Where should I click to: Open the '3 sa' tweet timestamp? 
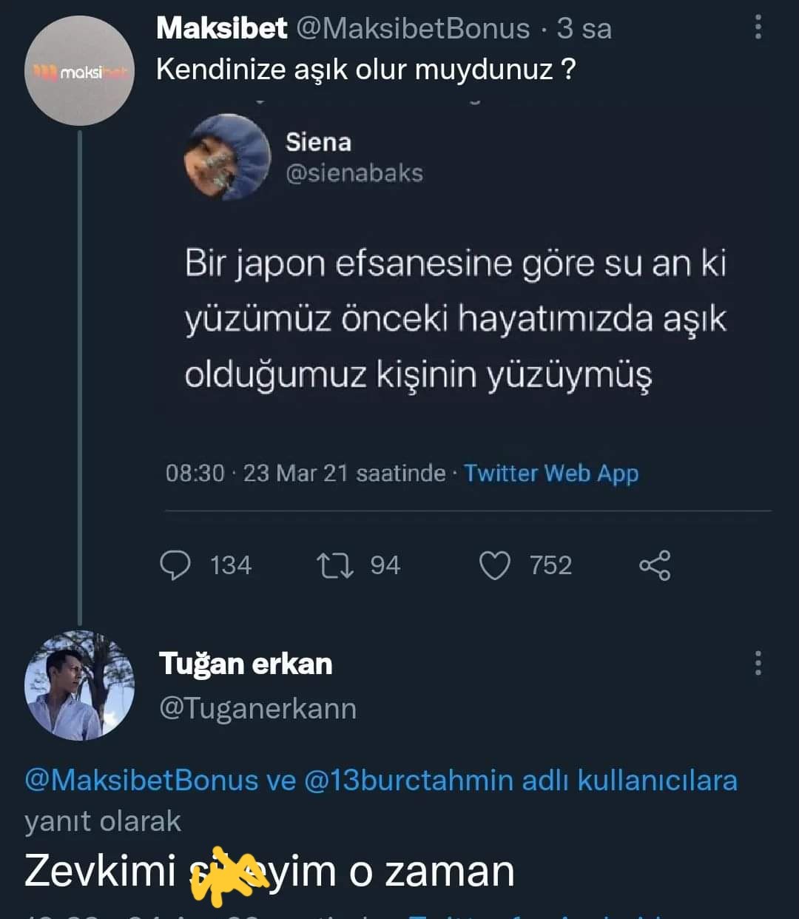[584, 29]
